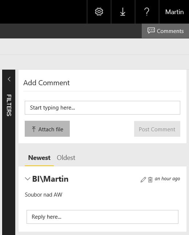
Task: Collapse the BI\Martin comment thread
Action: (28, 179)
